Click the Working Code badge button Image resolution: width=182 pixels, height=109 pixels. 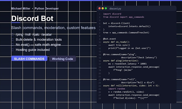(x=63, y=59)
